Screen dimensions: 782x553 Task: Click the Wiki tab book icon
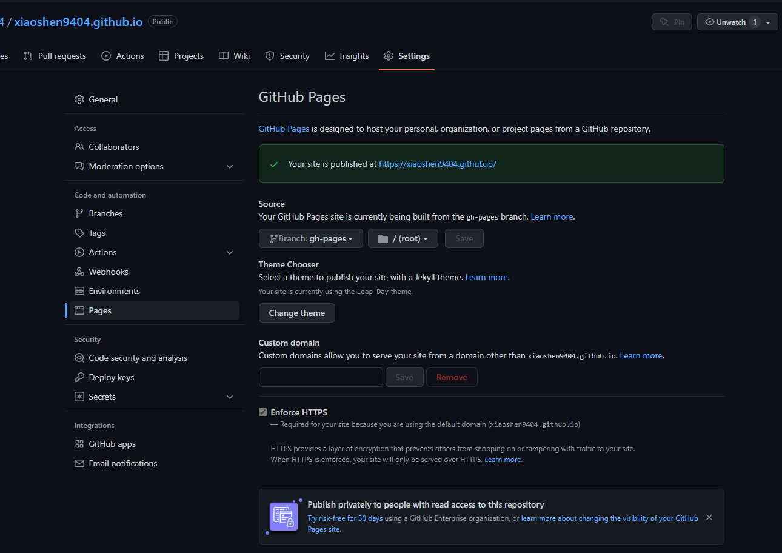[224, 56]
